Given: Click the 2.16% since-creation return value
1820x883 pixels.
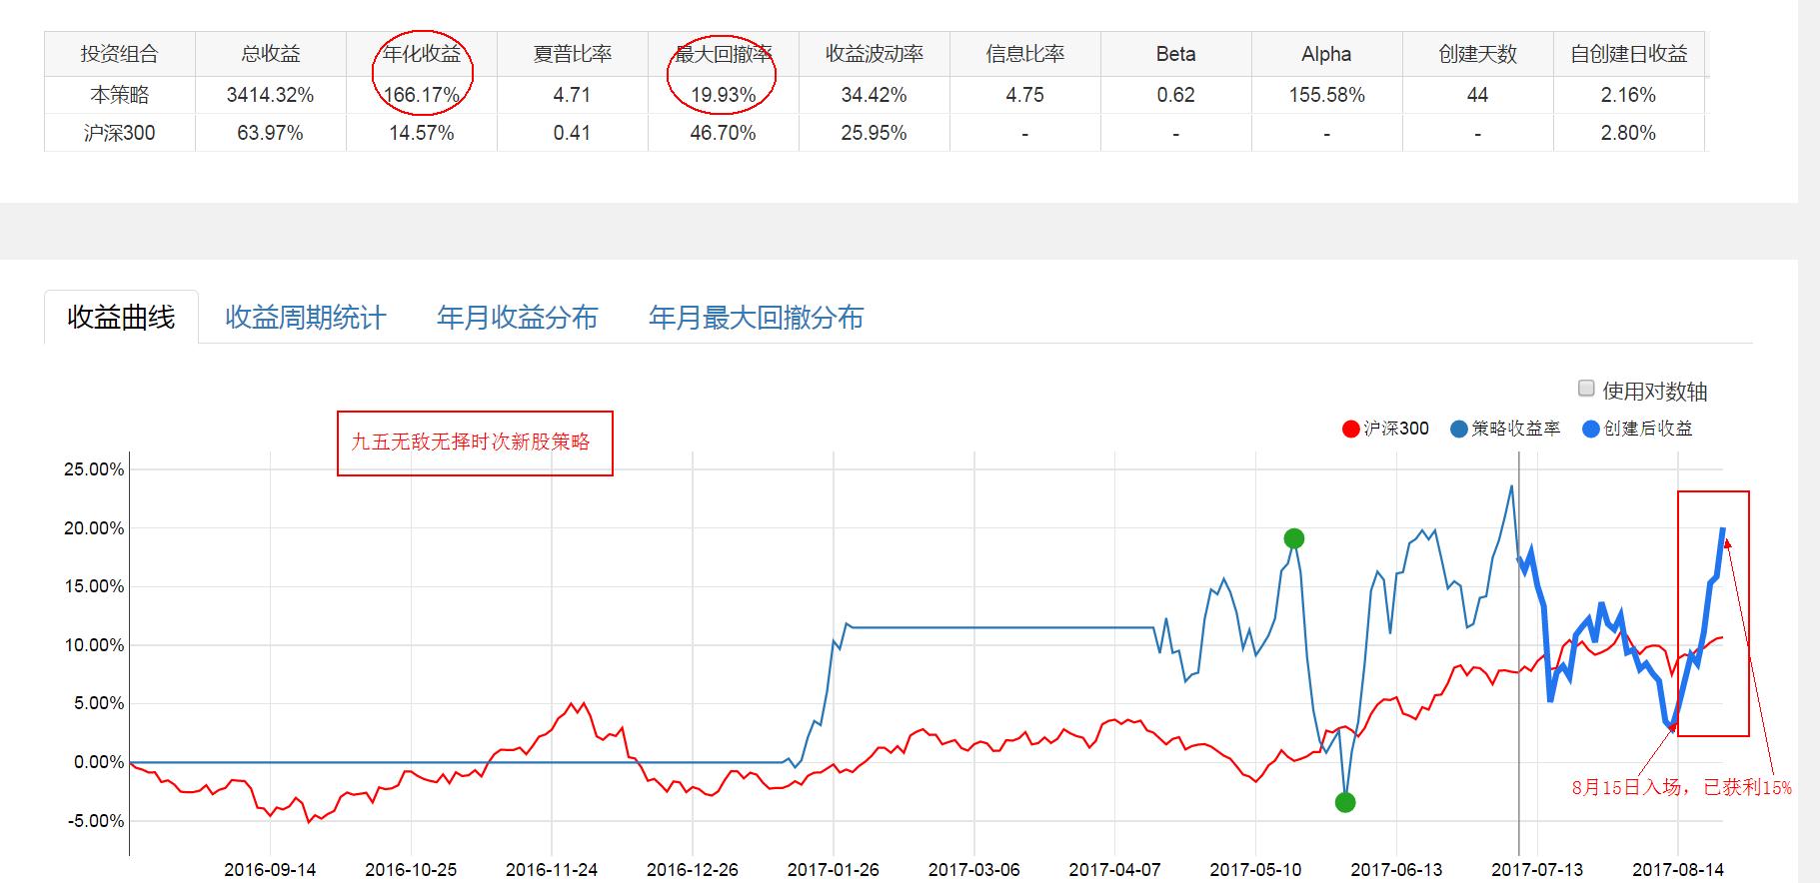Looking at the screenshot, I should pos(1628,95).
